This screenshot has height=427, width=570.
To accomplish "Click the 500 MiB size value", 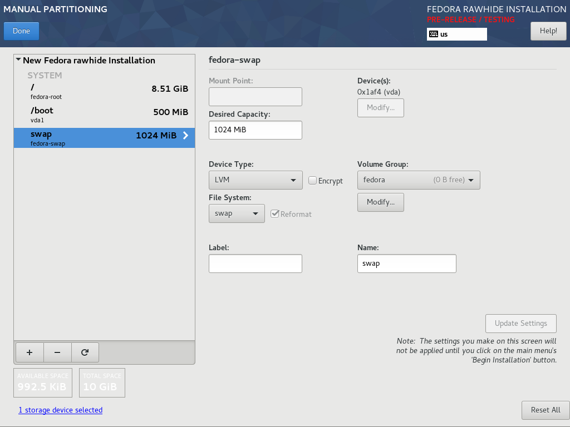I will click(171, 112).
